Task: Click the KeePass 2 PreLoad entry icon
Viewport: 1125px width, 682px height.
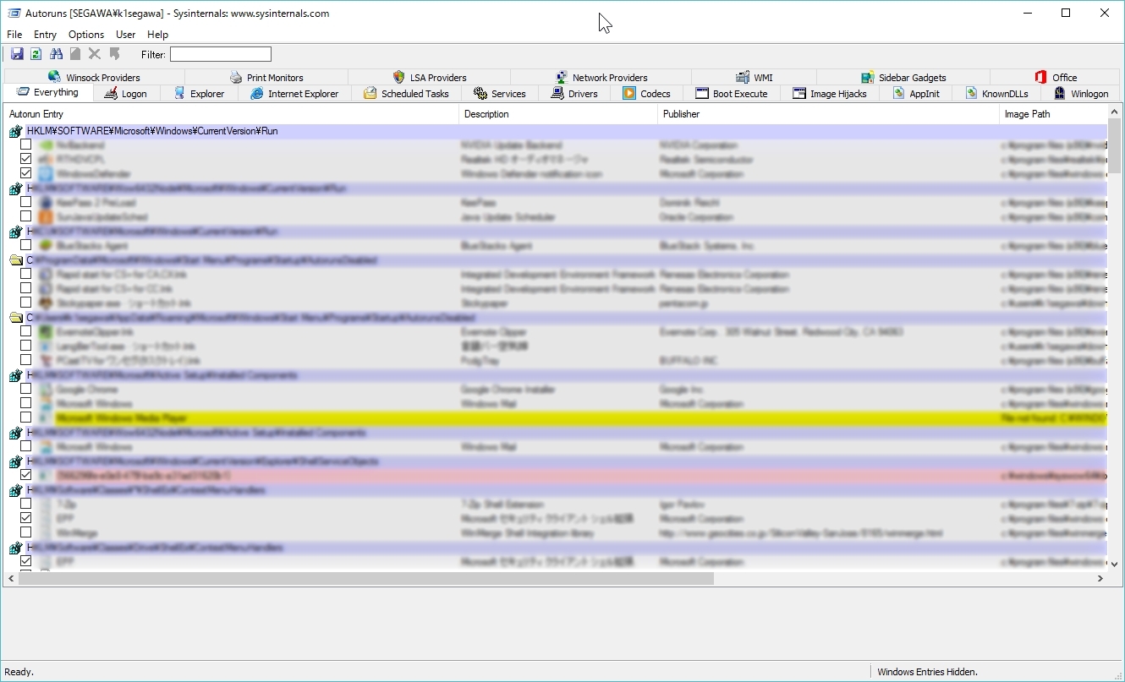Action: point(46,203)
